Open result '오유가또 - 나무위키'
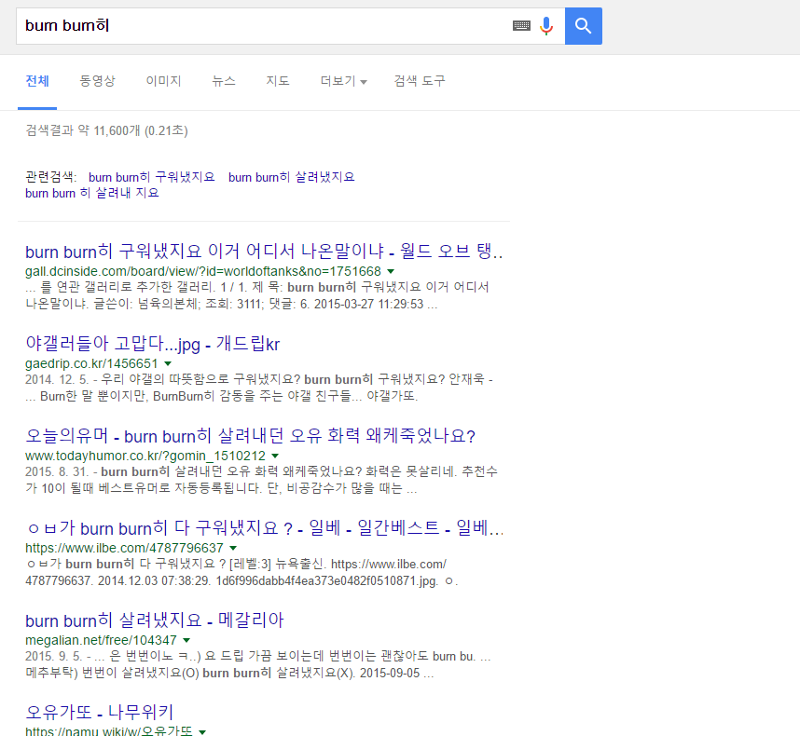Image resolution: width=800 pixels, height=736 pixels. pos(100,713)
